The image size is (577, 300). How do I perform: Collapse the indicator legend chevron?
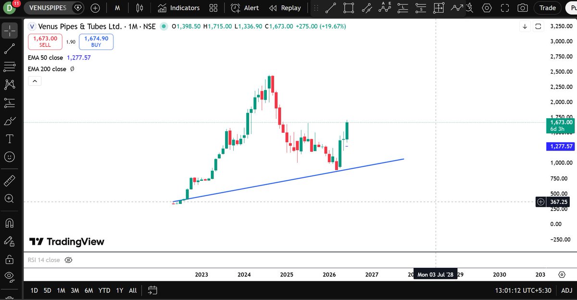click(x=34, y=81)
